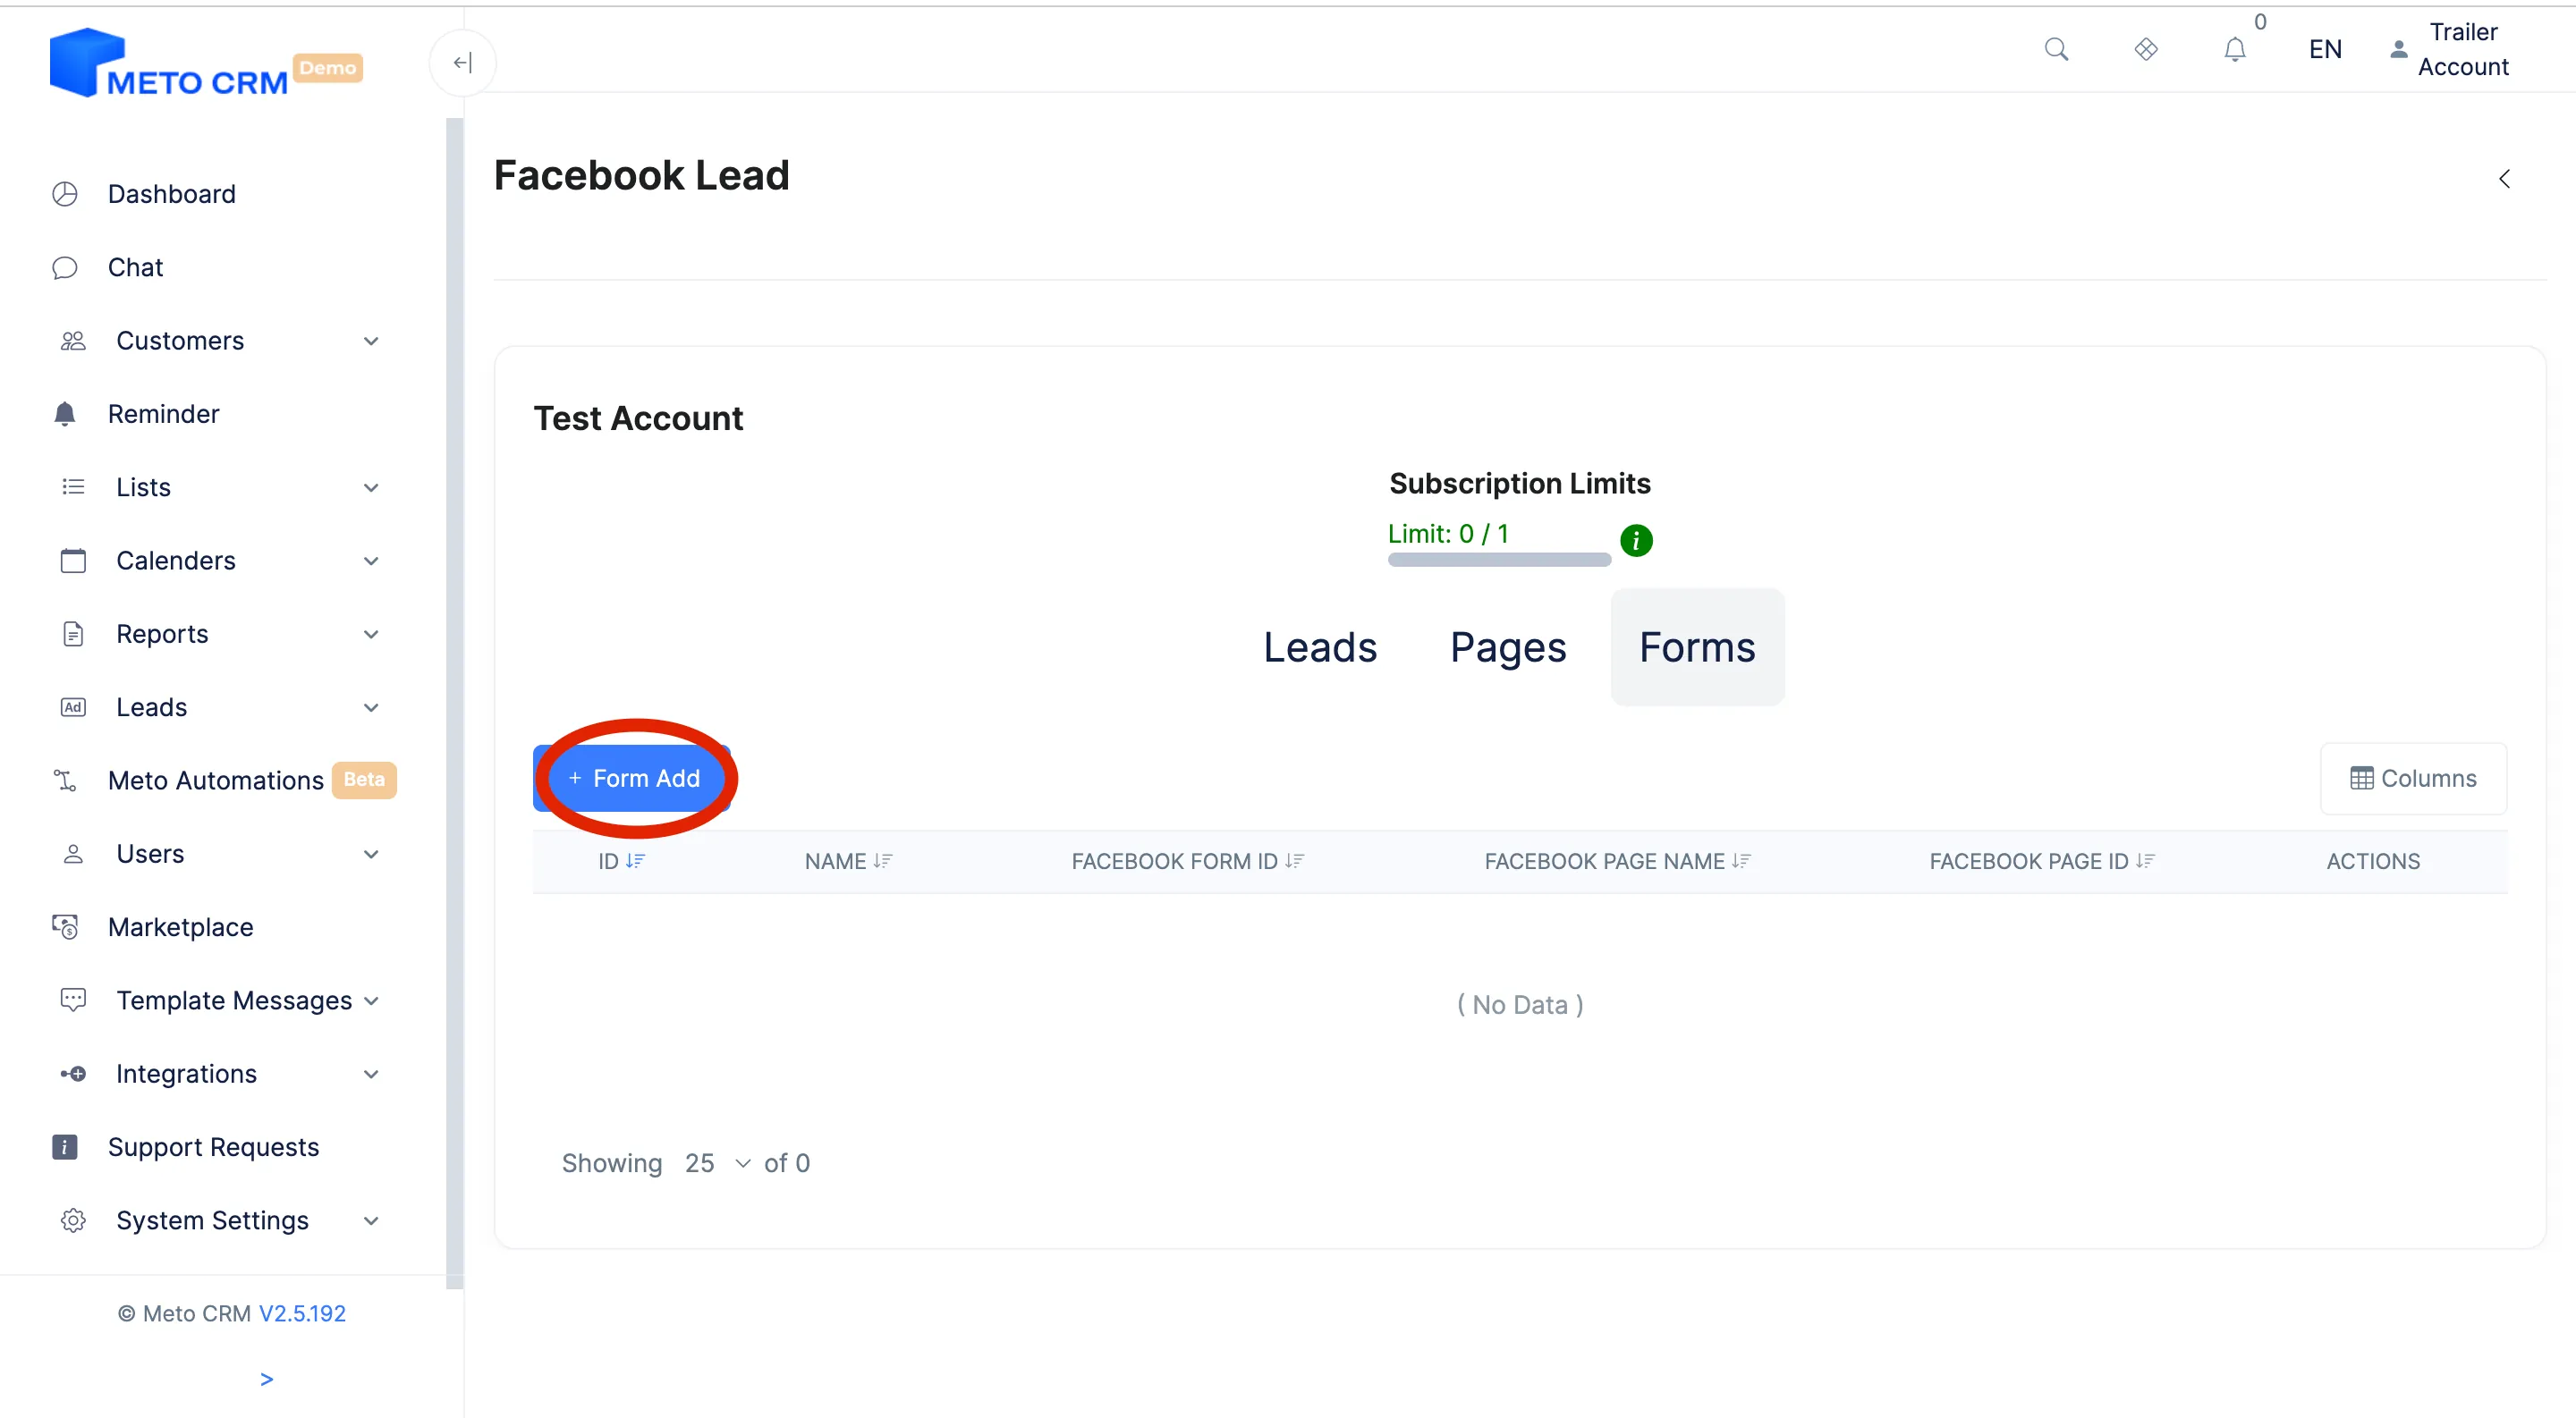Open Support Requests page
Image resolution: width=2576 pixels, height=1418 pixels.
tap(213, 1147)
